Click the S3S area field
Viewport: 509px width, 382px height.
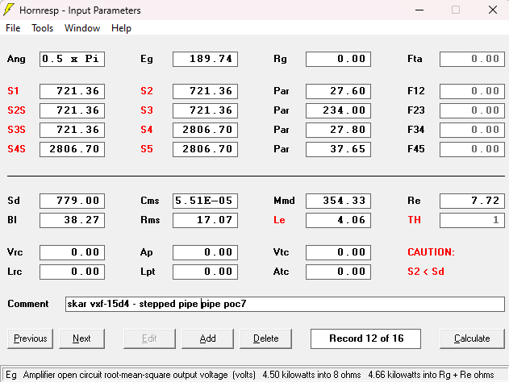click(72, 130)
